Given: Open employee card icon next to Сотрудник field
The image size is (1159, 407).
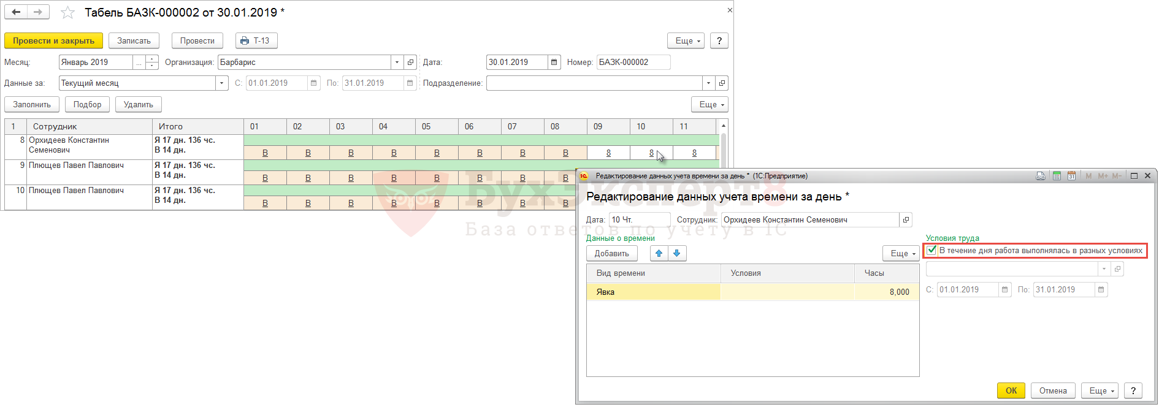Looking at the screenshot, I should [x=906, y=220].
